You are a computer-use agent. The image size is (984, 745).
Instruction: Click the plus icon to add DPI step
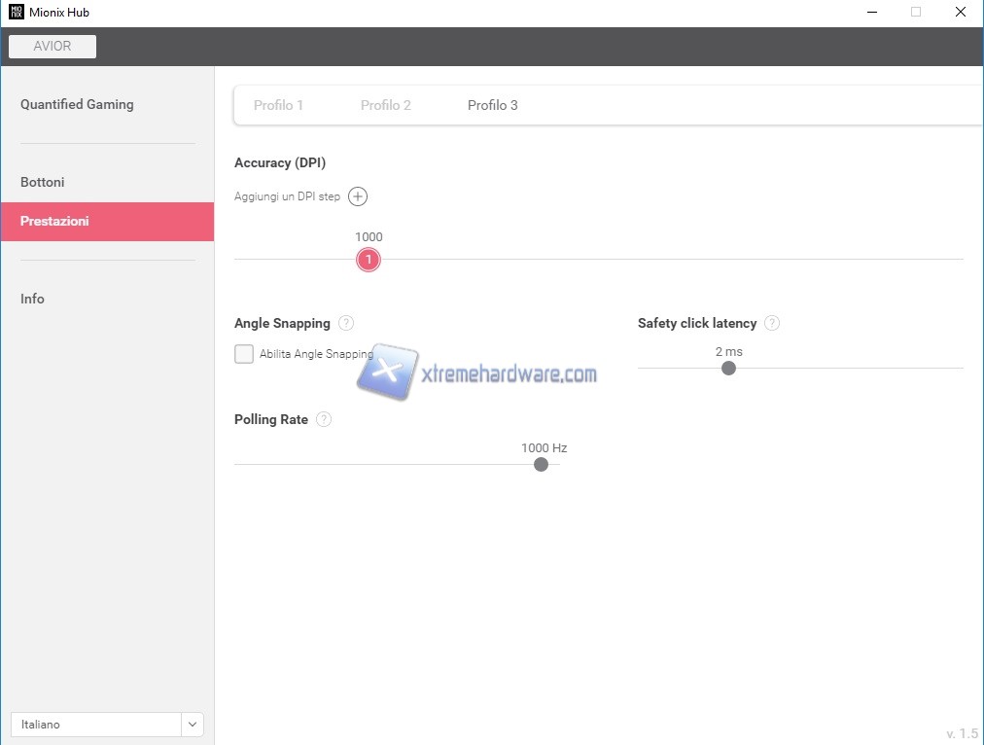[x=358, y=196]
